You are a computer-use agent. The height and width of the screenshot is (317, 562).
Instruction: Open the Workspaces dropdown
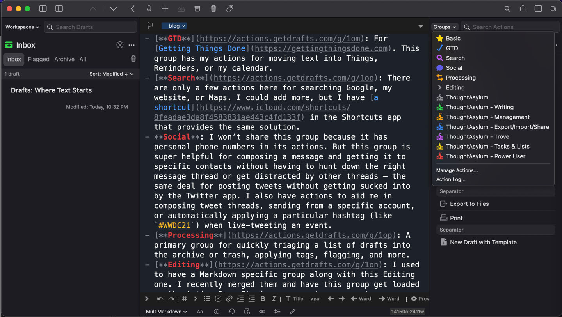coord(22,27)
